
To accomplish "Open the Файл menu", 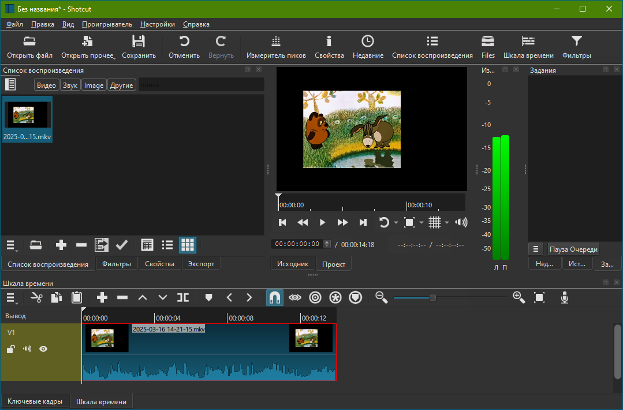I will tap(14, 24).
